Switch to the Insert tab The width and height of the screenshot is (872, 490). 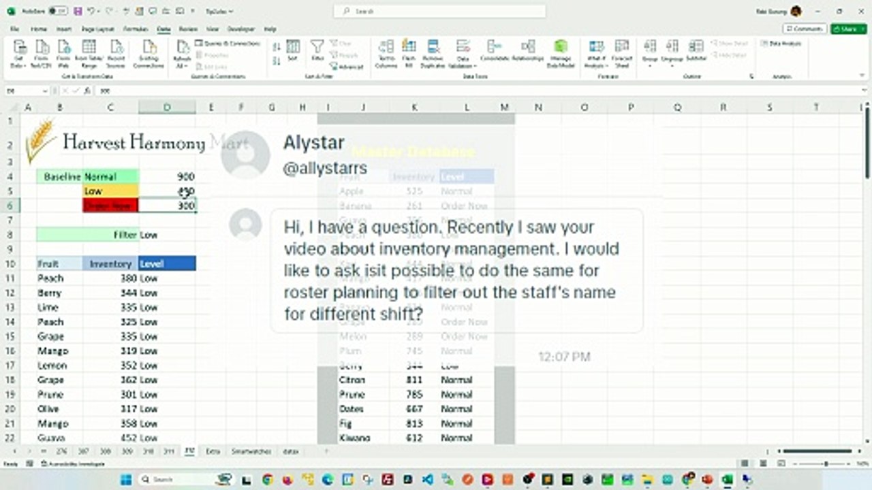(63, 29)
